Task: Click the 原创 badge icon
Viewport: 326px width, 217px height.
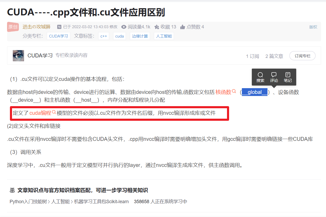Action: 13,27
